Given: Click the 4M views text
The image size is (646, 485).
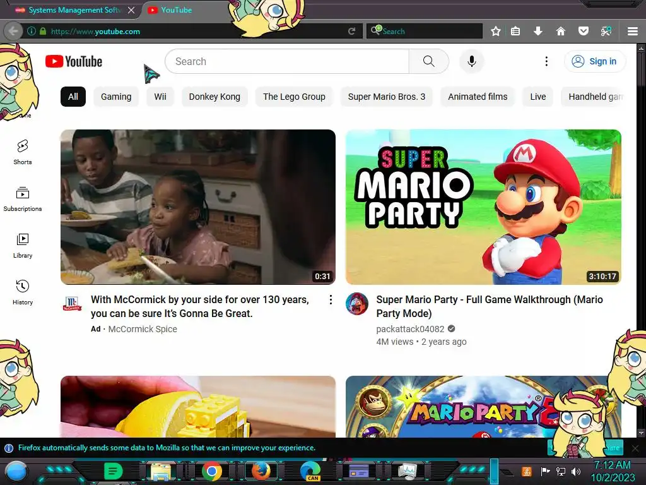Looking at the screenshot, I should click(x=395, y=342).
